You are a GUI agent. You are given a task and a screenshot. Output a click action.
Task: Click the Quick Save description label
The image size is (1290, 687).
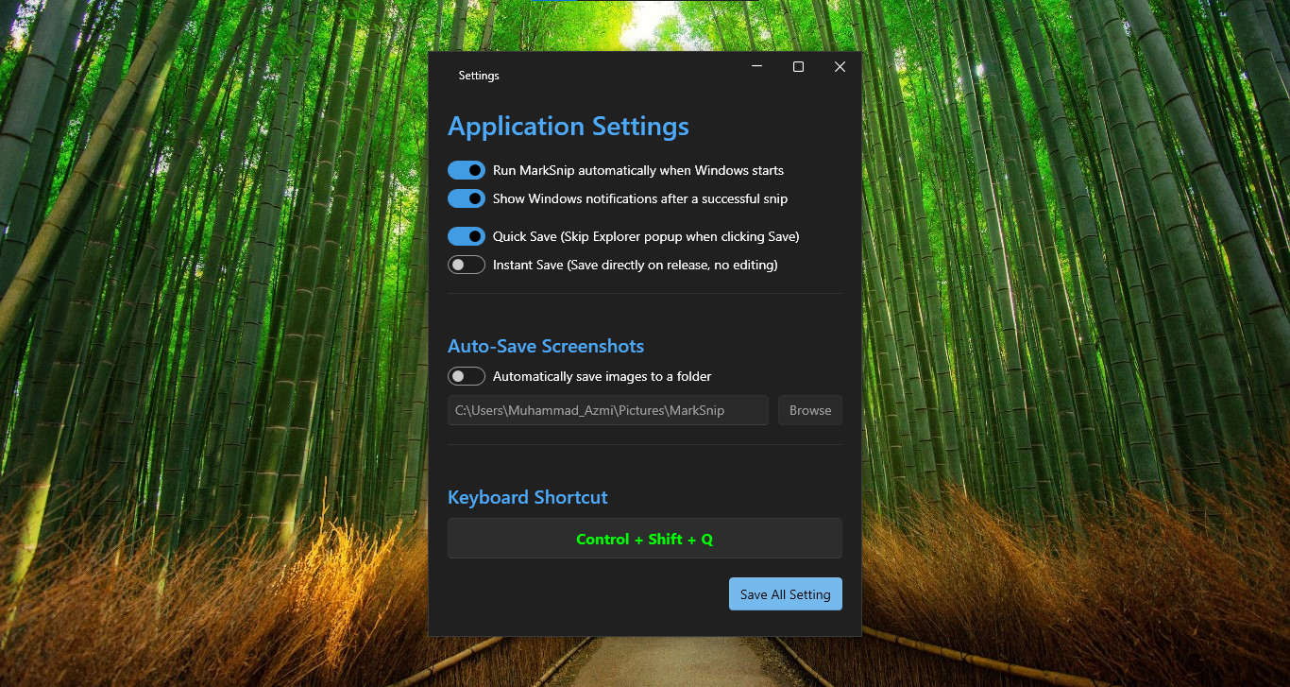(x=646, y=236)
